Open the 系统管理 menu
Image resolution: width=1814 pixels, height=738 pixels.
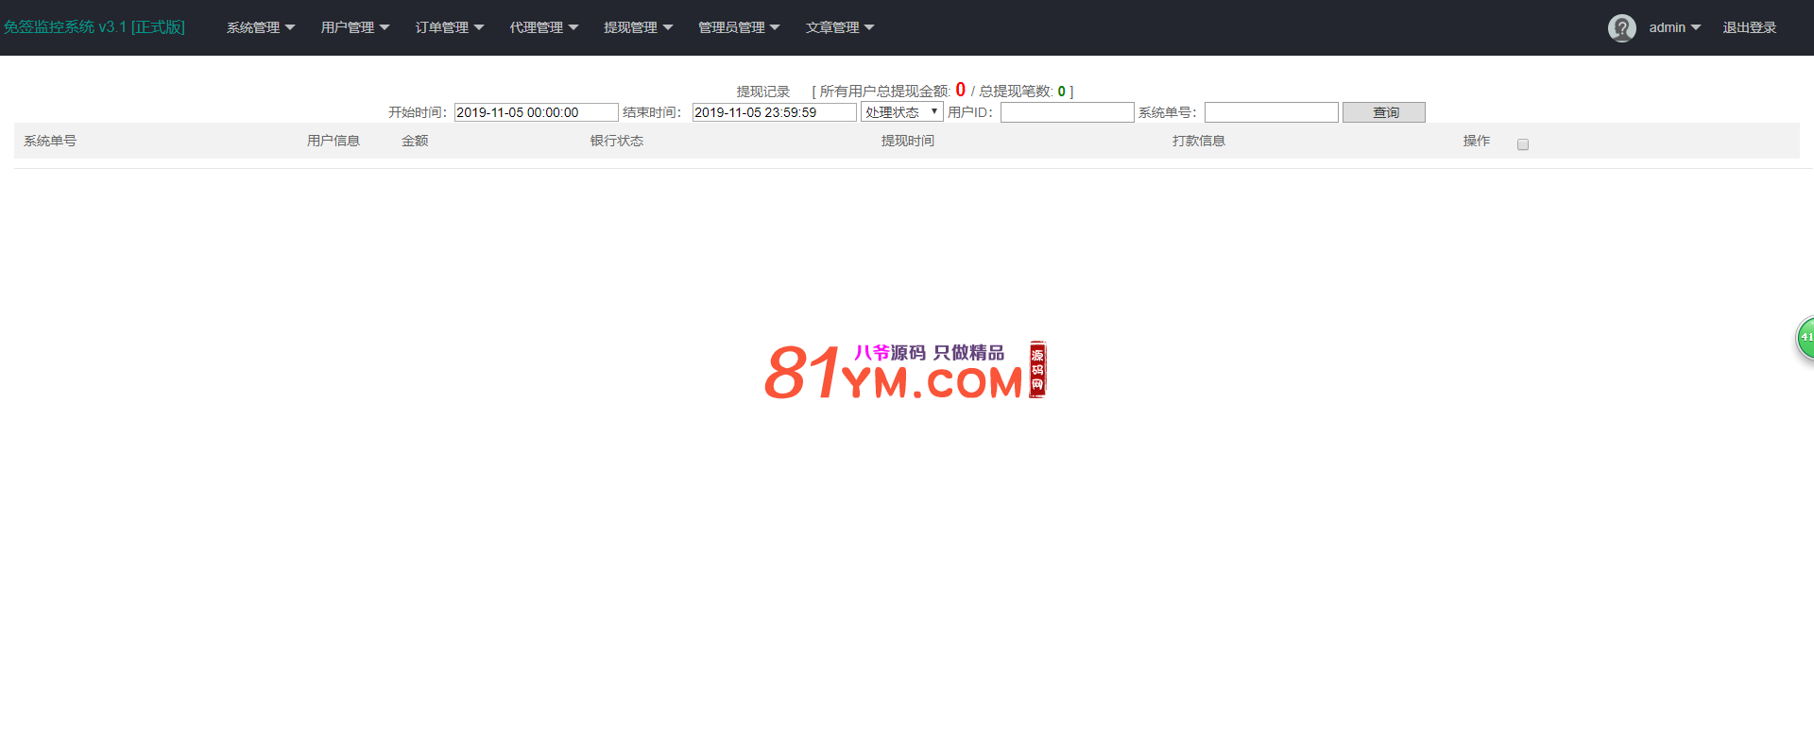(x=261, y=27)
